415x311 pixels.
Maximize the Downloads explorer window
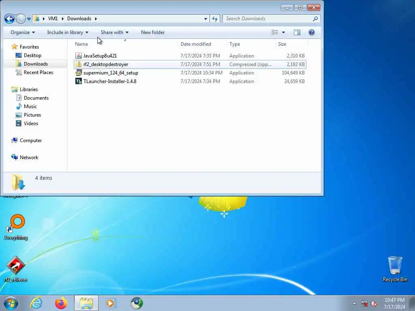click(300, 8)
